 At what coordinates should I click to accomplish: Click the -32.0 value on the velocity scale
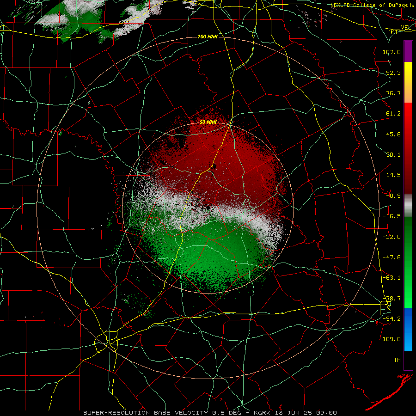coord(392,237)
